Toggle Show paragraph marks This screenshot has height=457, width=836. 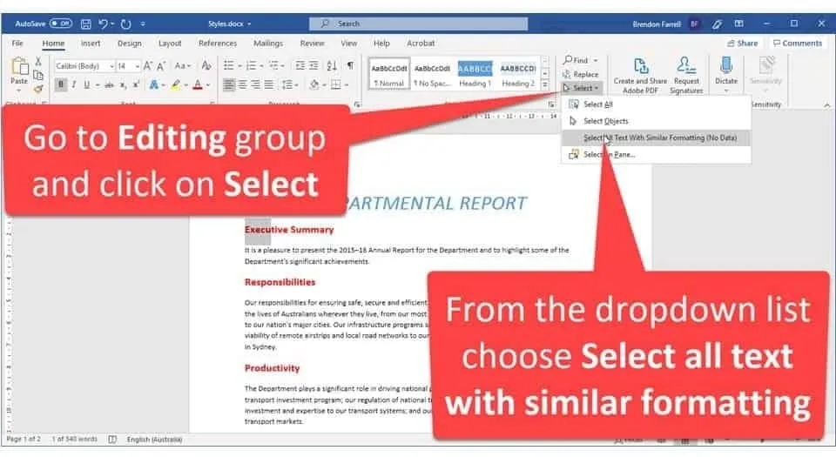[x=350, y=65]
